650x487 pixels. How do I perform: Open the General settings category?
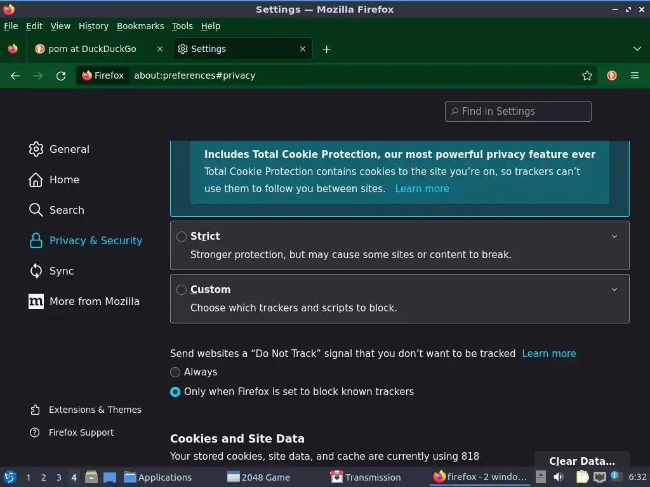(59, 149)
